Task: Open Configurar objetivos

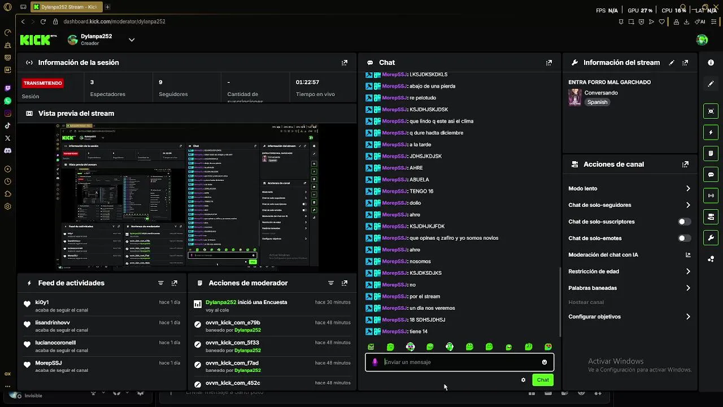Action: pyautogui.click(x=629, y=317)
